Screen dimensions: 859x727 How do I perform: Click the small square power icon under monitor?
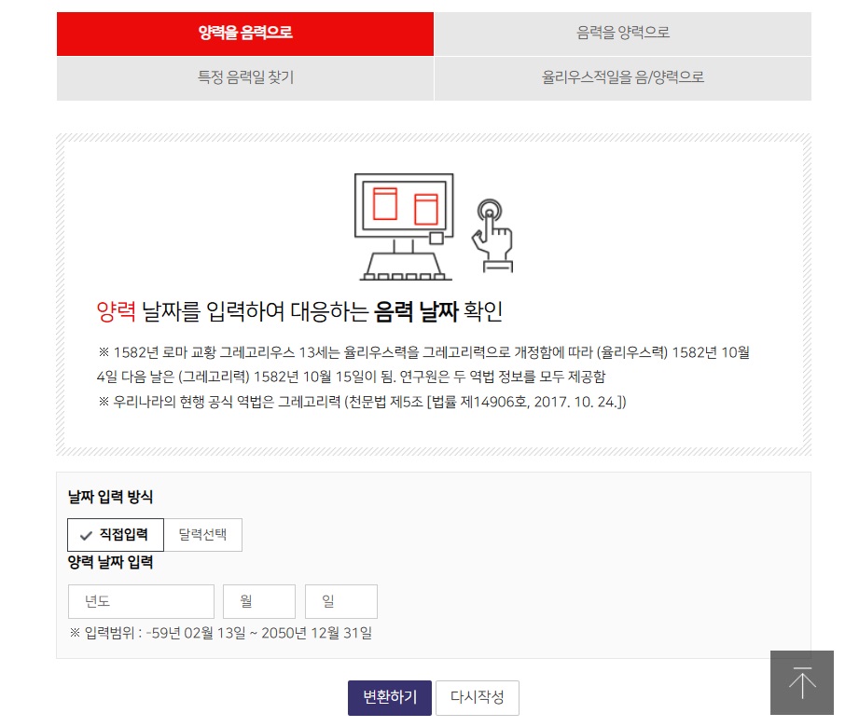click(x=435, y=240)
